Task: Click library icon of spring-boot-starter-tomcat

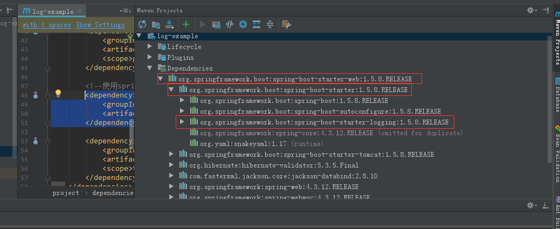Action: pyautogui.click(x=183, y=154)
